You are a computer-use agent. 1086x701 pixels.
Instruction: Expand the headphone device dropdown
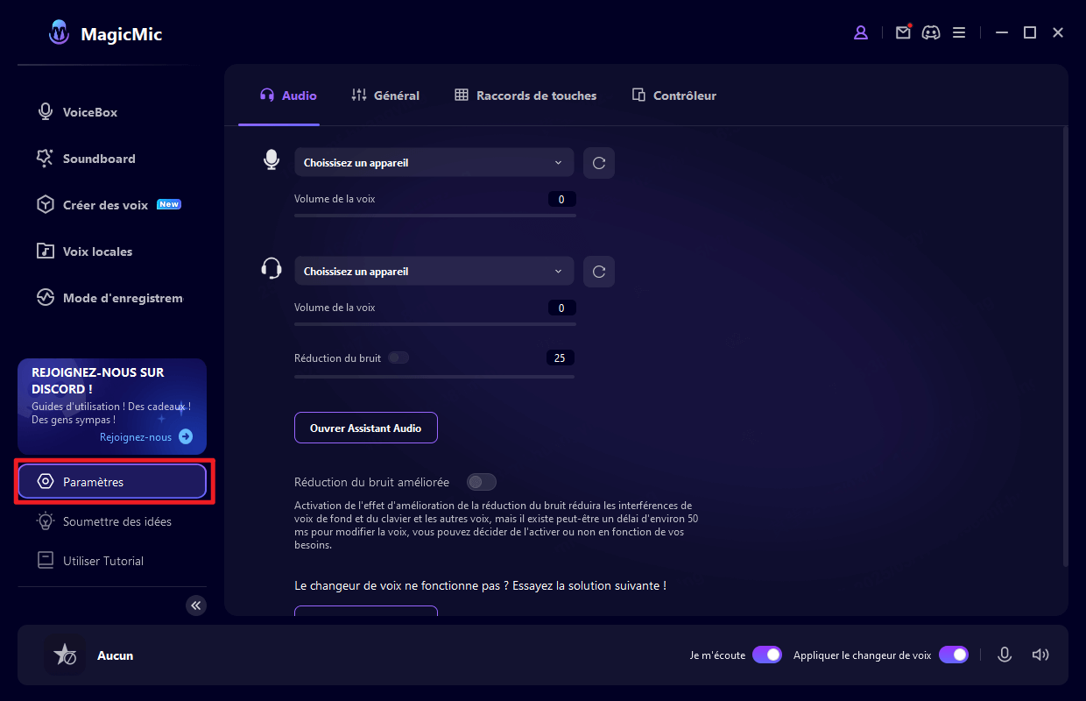pos(434,272)
